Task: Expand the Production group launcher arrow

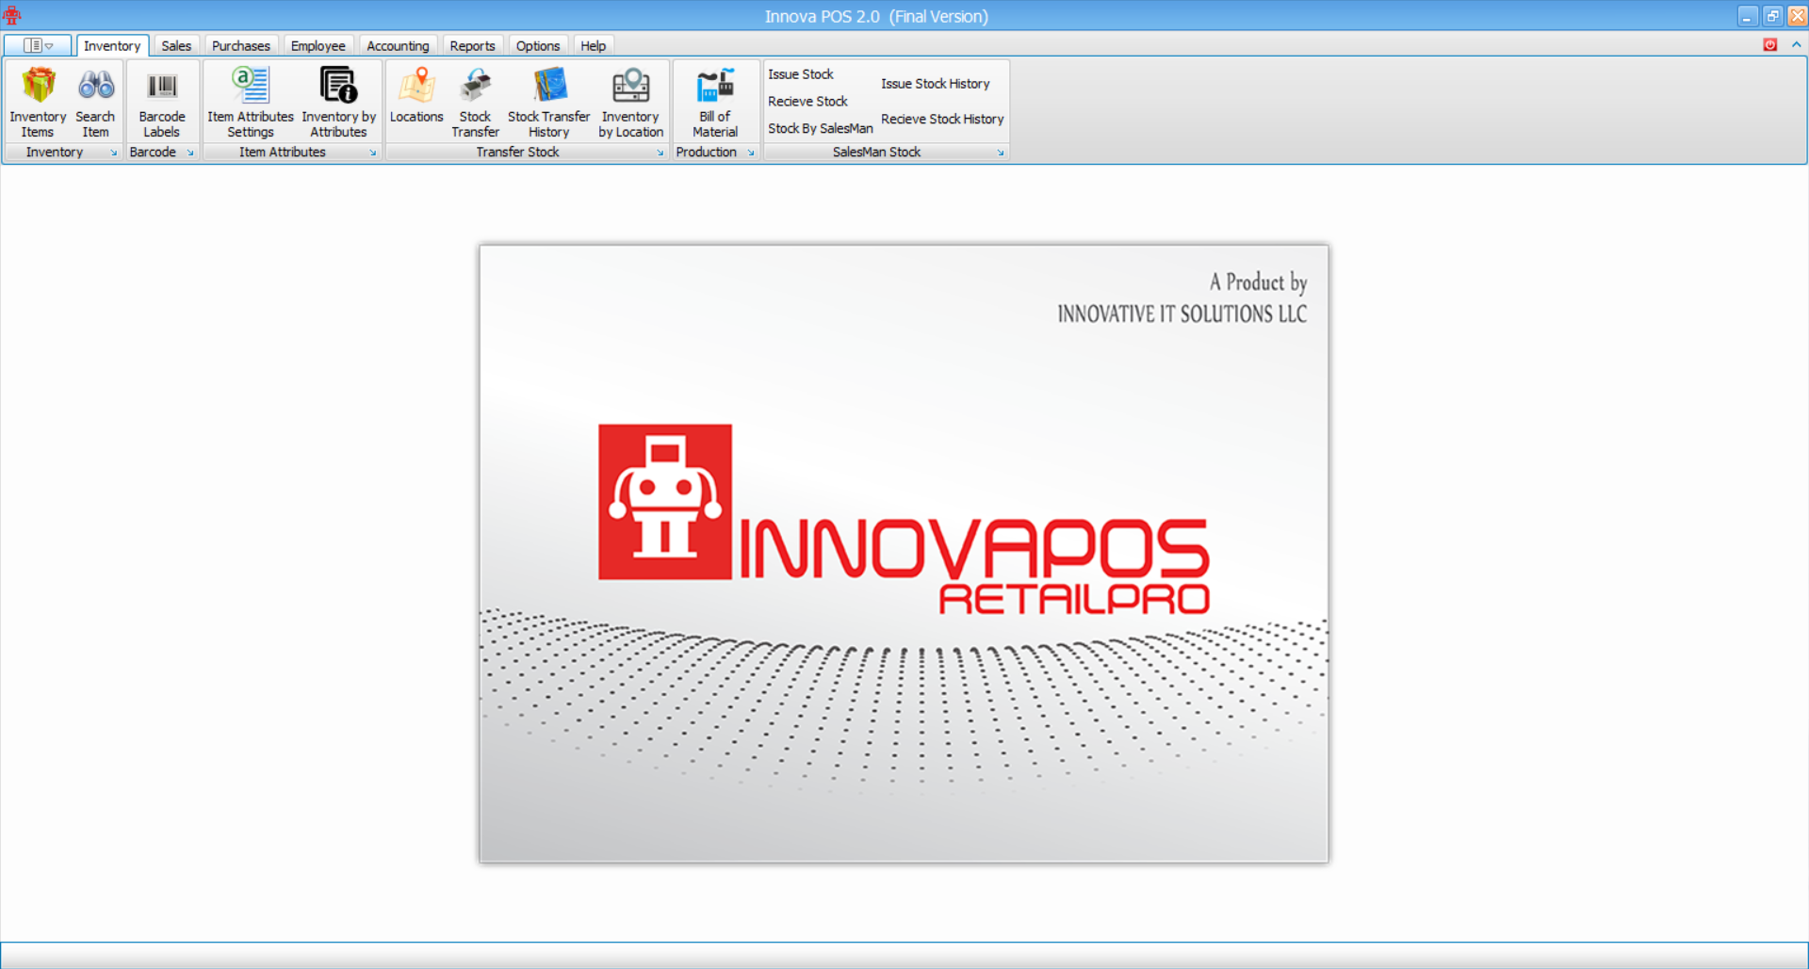Action: [x=751, y=153]
